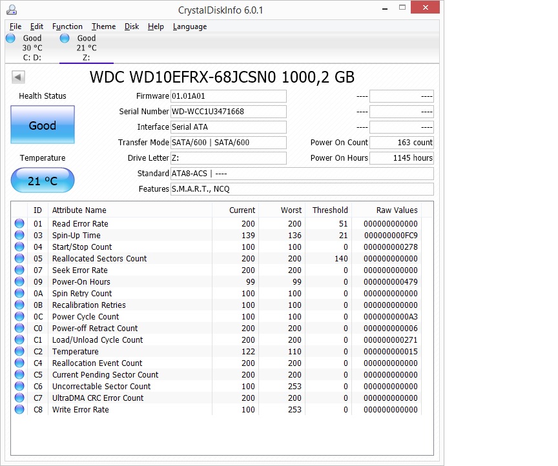
Task: Open the Function menu
Action: point(67,26)
